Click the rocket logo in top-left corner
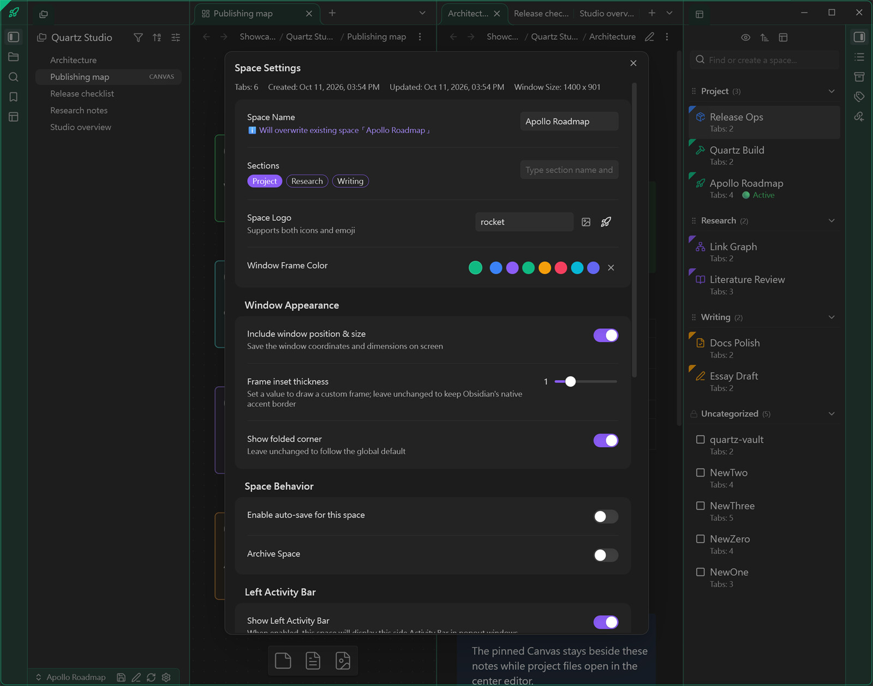873x686 pixels. point(14,13)
